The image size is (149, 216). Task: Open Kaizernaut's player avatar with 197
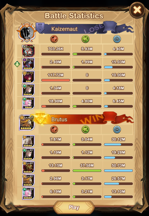(27, 32)
